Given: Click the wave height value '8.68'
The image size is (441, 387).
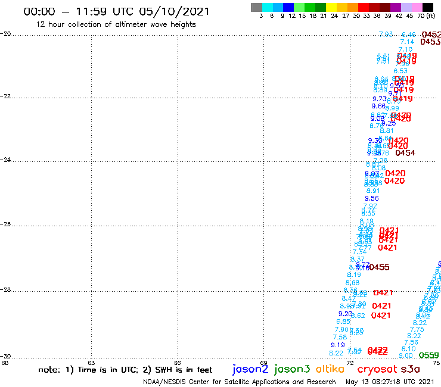Looking at the screenshot, I should pyautogui.click(x=352, y=283).
